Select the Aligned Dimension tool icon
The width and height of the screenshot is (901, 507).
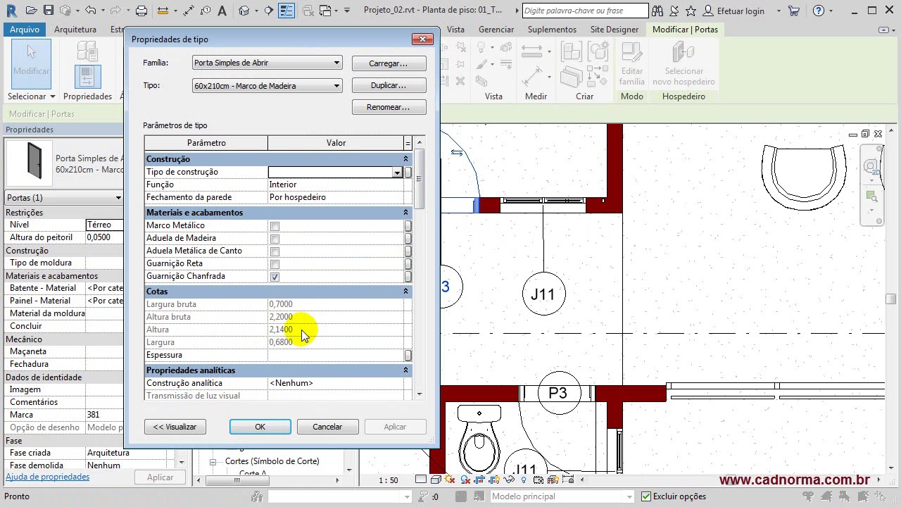[189, 11]
